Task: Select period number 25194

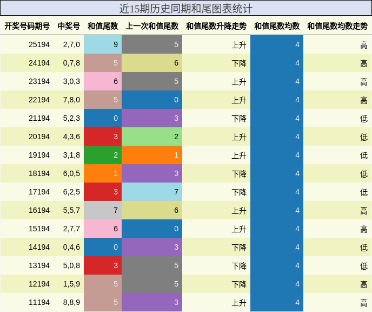Action: [x=39, y=44]
